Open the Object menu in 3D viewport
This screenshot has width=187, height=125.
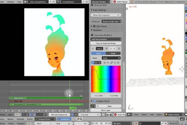coord(160,115)
